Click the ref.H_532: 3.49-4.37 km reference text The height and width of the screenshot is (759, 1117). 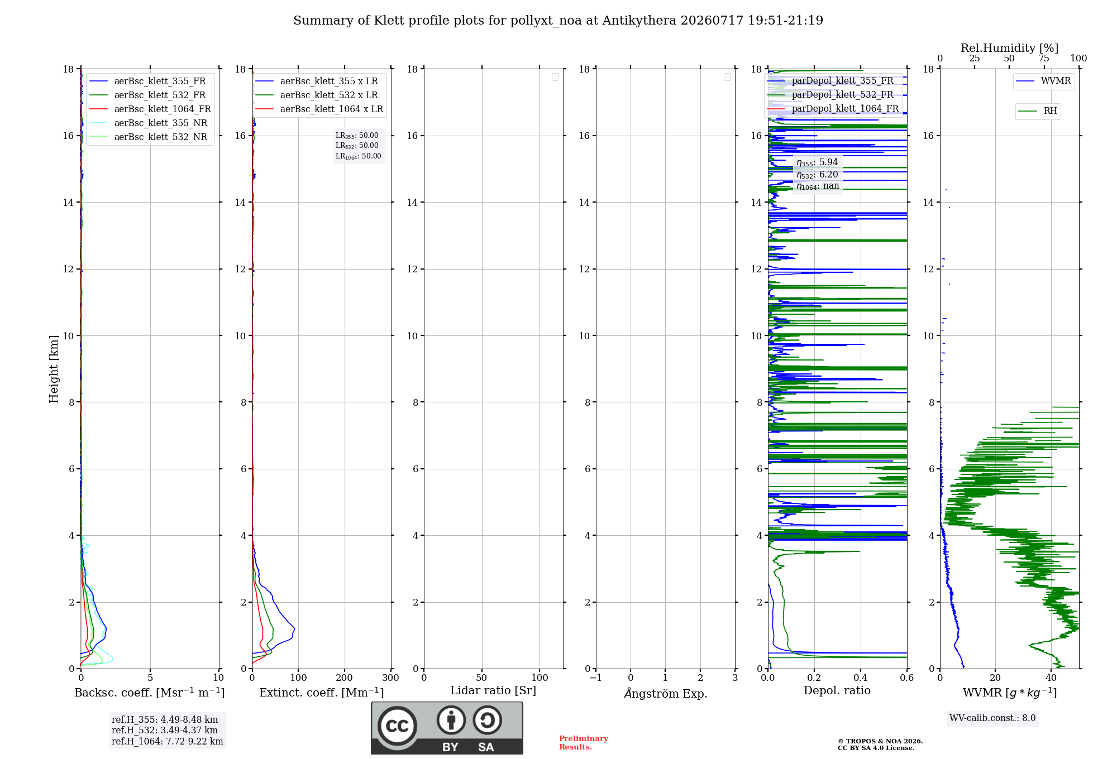click(165, 731)
